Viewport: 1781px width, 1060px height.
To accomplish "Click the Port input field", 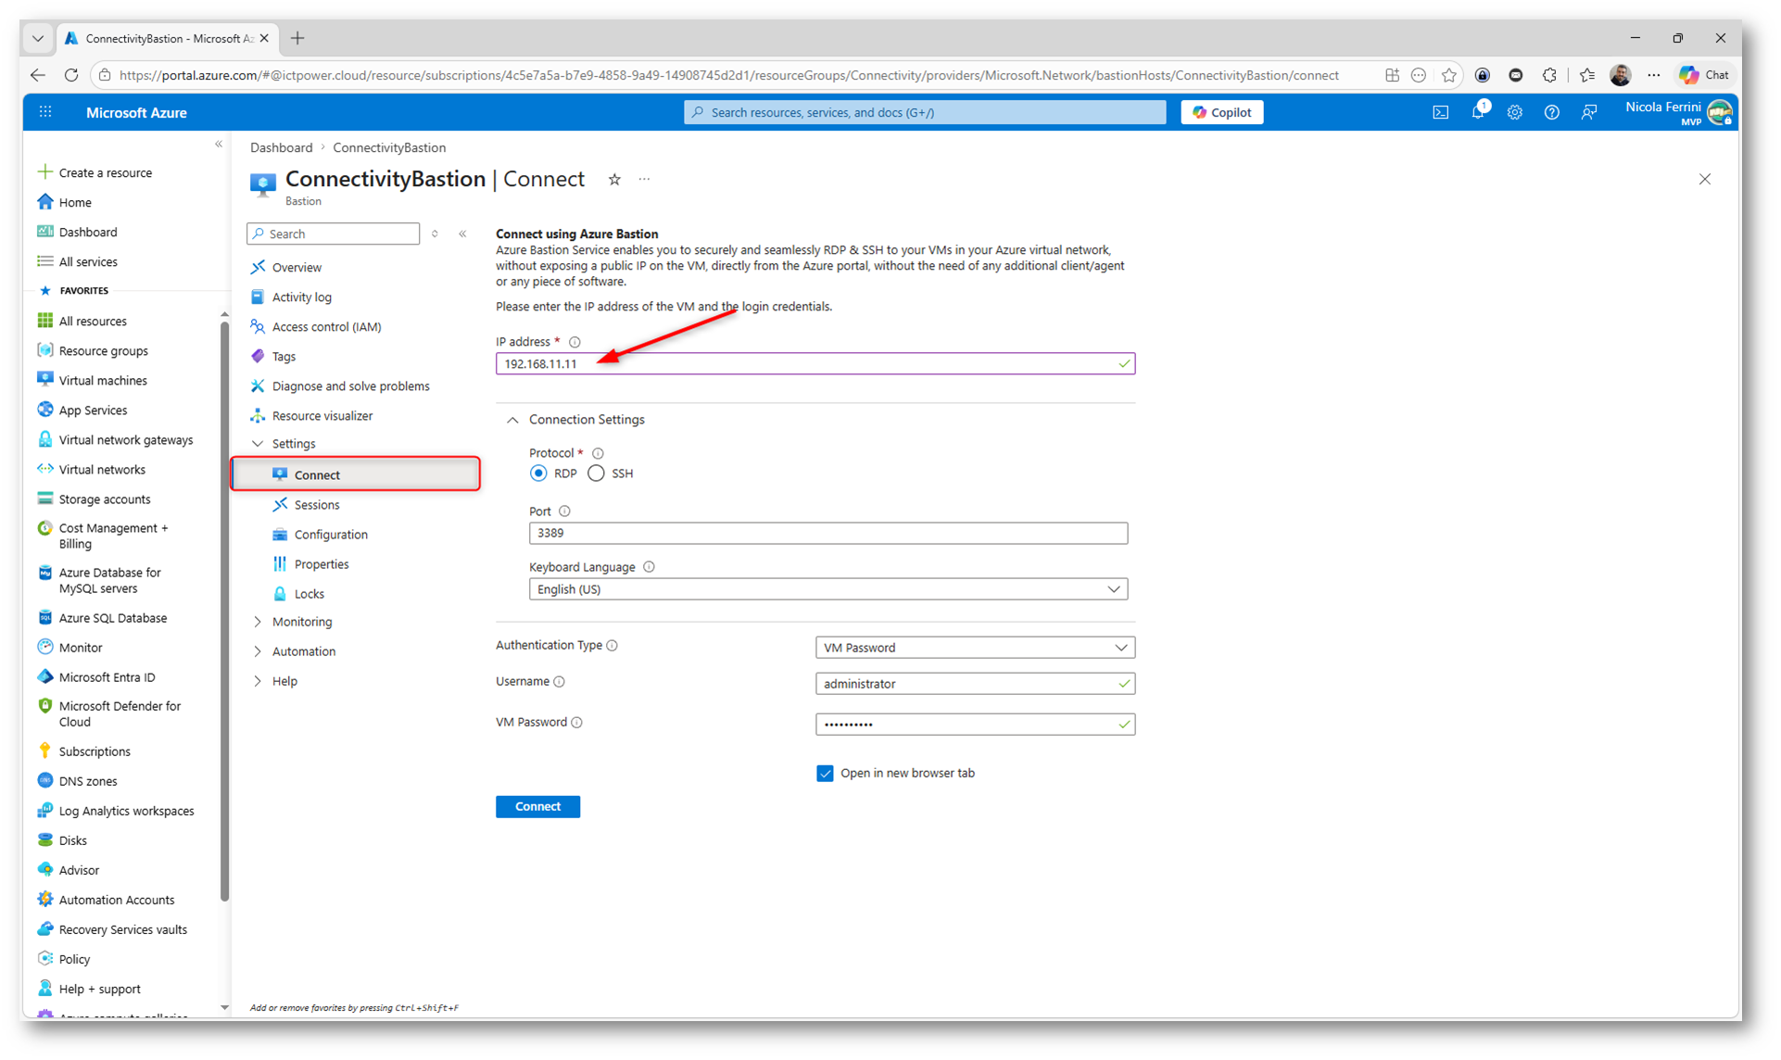I will tap(827, 533).
